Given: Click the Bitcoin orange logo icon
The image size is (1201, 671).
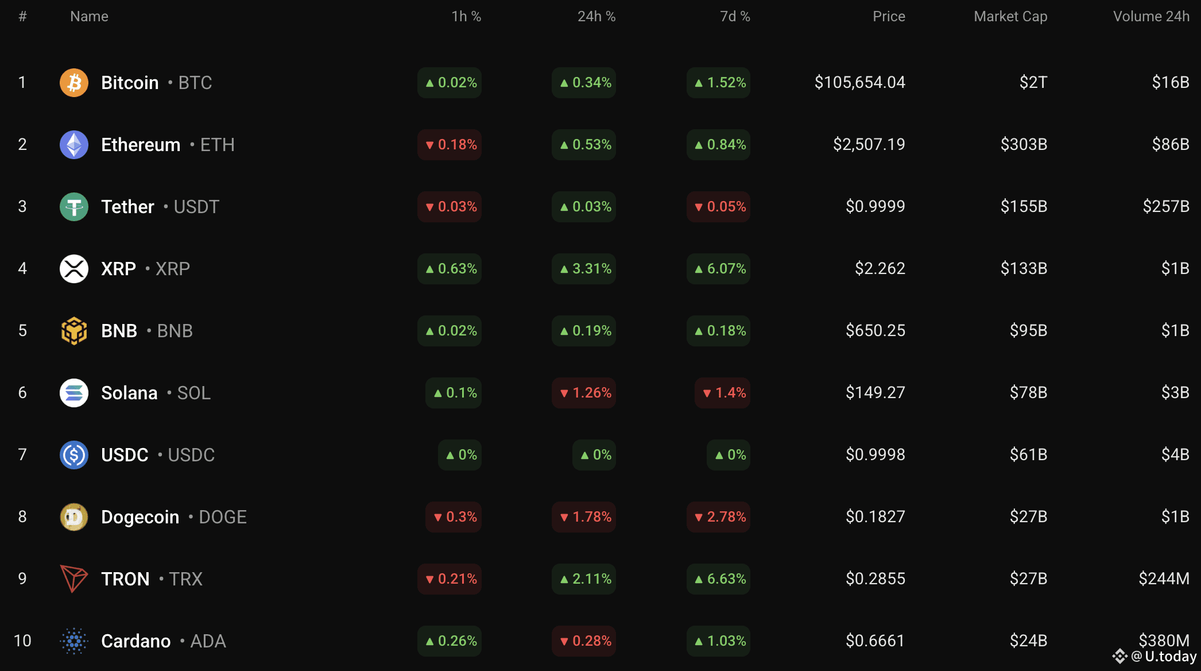Looking at the screenshot, I should point(74,83).
